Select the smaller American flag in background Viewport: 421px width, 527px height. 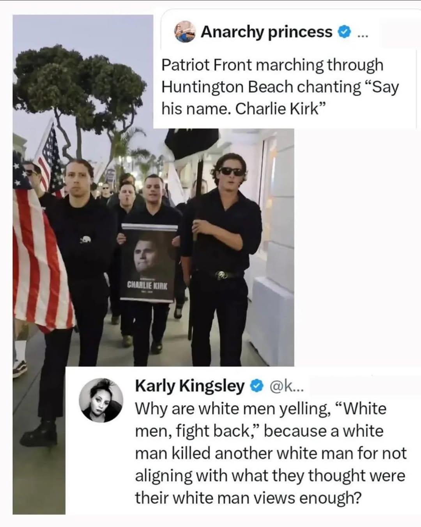[x=50, y=156]
